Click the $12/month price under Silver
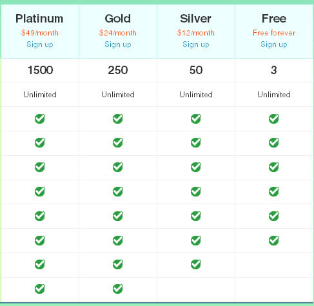Image resolution: width=314 pixels, height=306 pixels. (x=196, y=33)
